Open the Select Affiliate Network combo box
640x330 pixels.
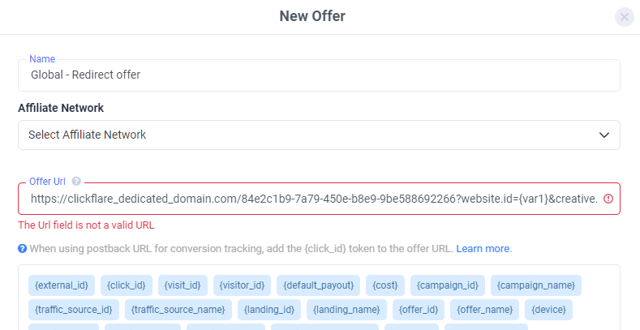(x=308, y=135)
